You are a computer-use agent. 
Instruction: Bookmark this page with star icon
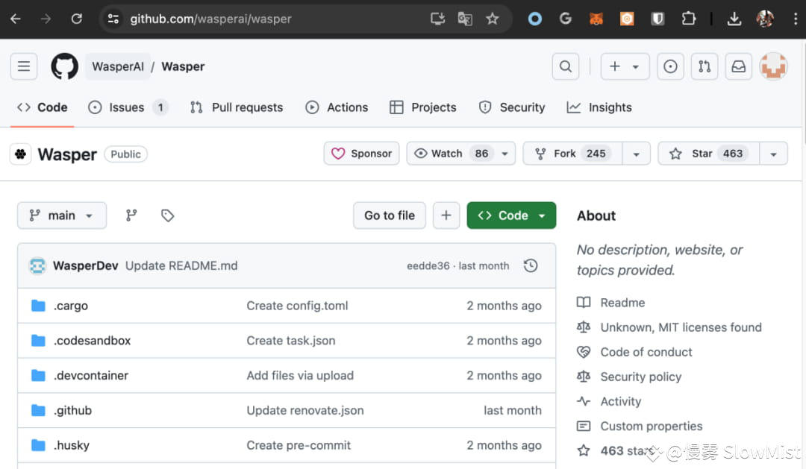pyautogui.click(x=493, y=19)
